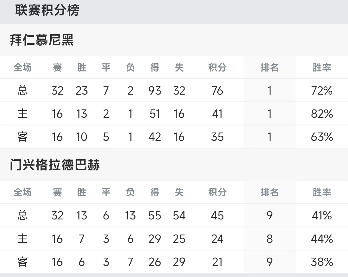Click the 总 row label under 拜仁慕尼黑

point(23,91)
